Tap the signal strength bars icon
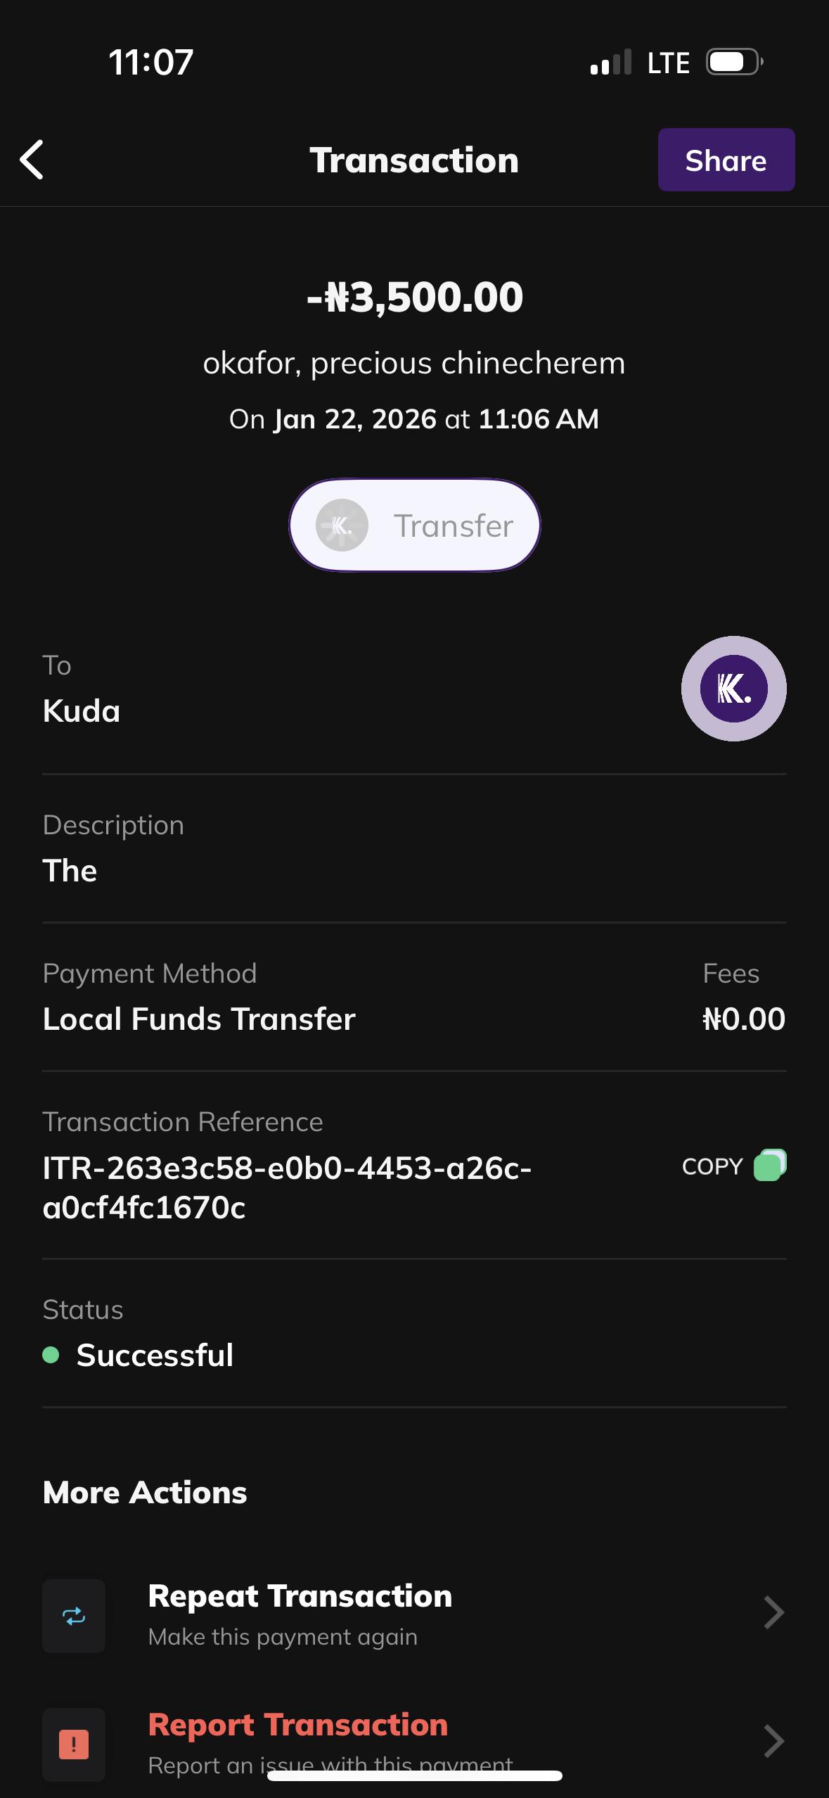The width and height of the screenshot is (829, 1798). click(x=610, y=63)
